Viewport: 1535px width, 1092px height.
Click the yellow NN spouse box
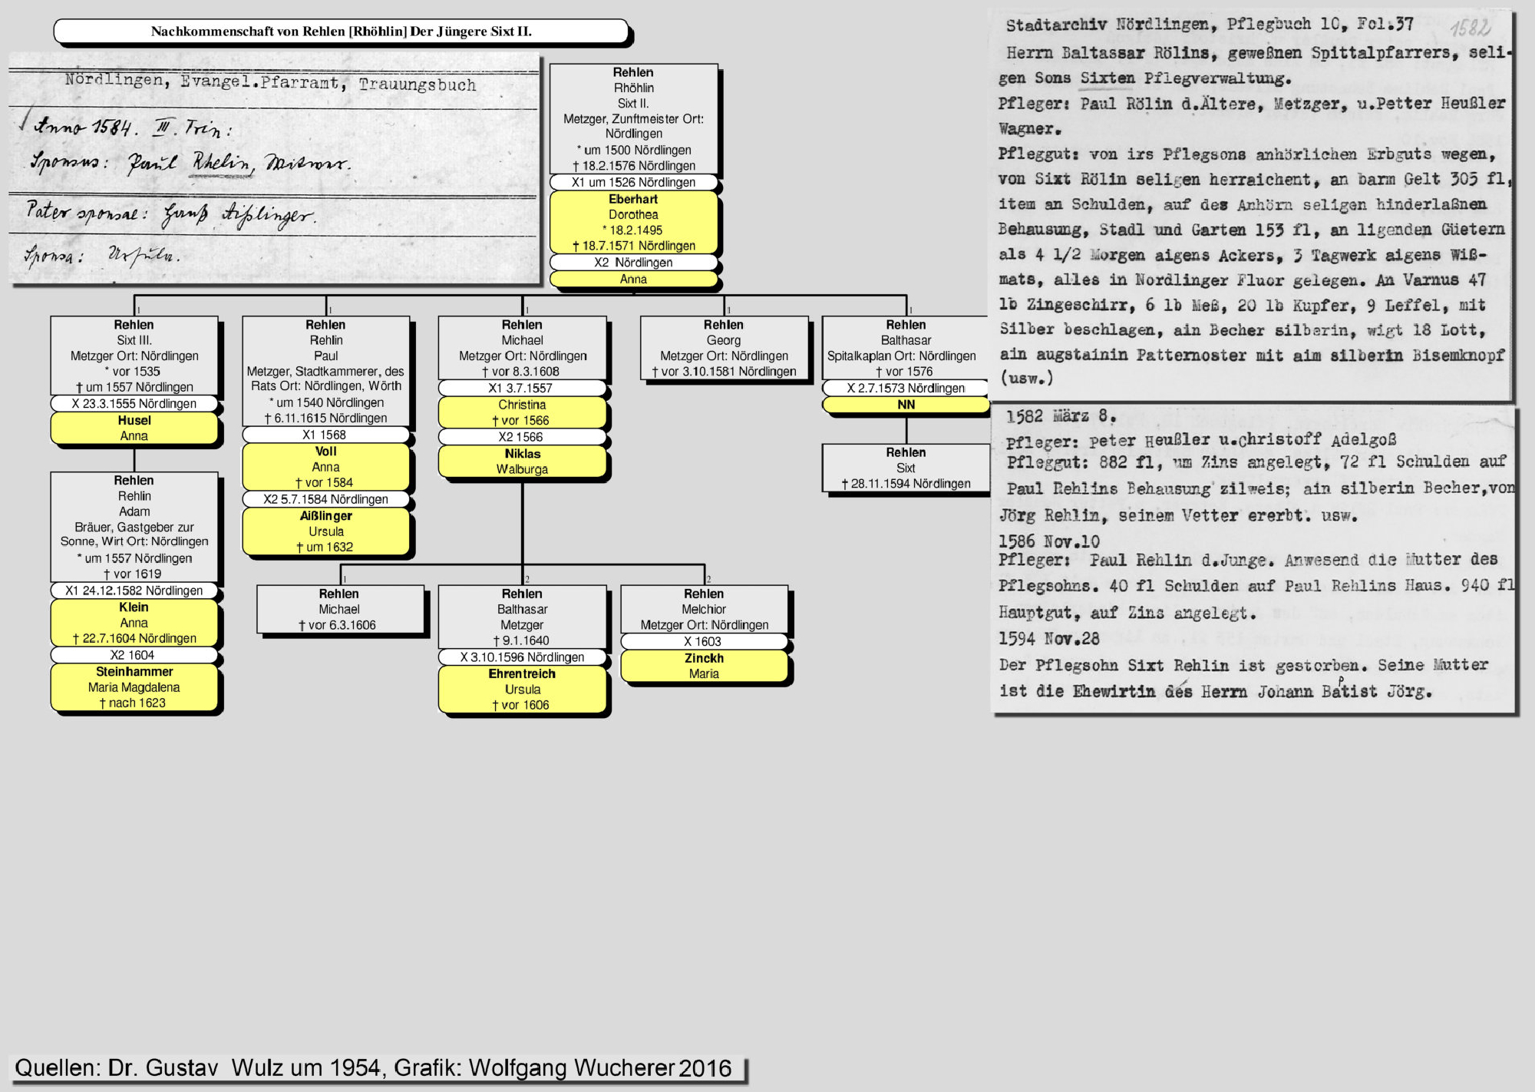906,405
